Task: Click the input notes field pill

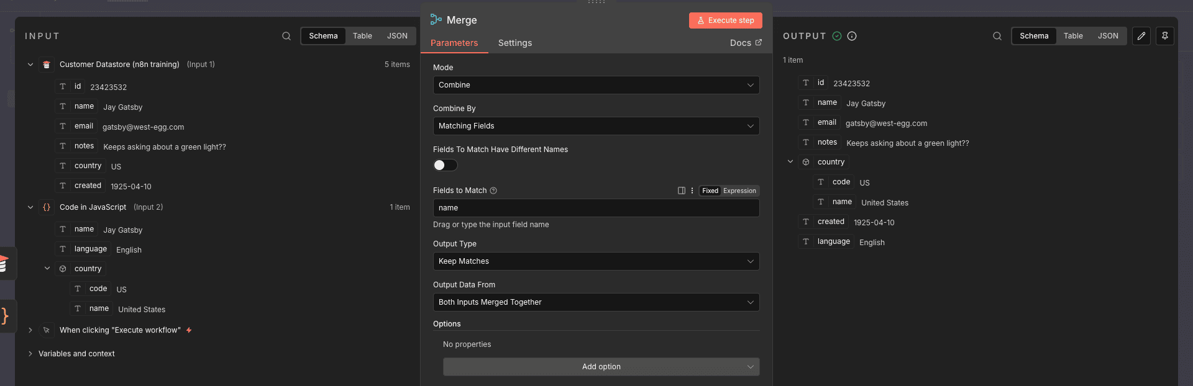Action: (x=77, y=146)
